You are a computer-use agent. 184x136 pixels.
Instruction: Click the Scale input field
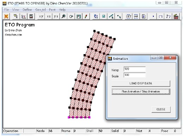coord(135,75)
